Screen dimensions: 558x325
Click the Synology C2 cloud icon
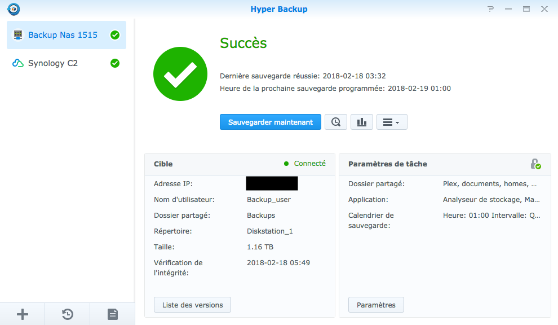point(18,63)
